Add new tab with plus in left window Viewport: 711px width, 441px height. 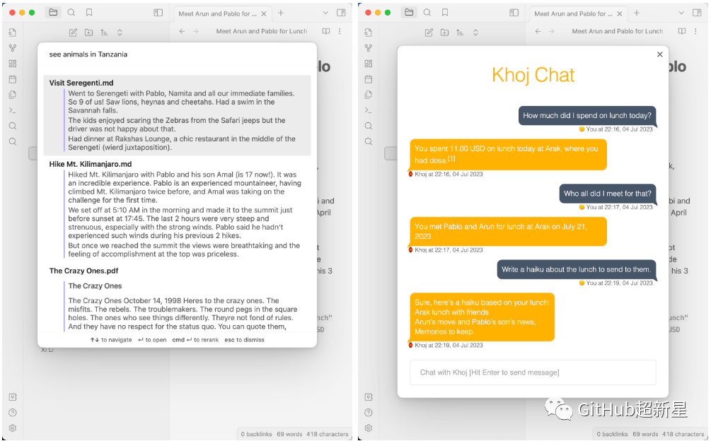pos(281,13)
